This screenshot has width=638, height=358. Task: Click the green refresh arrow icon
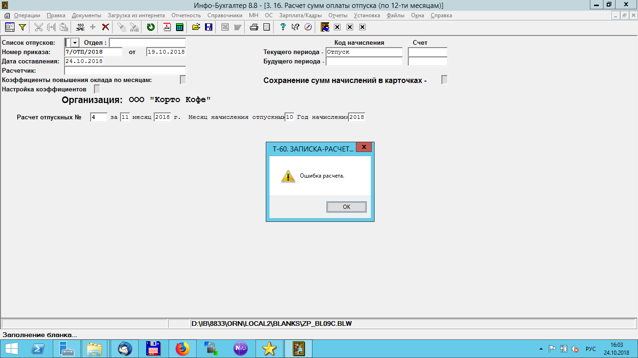(150, 27)
